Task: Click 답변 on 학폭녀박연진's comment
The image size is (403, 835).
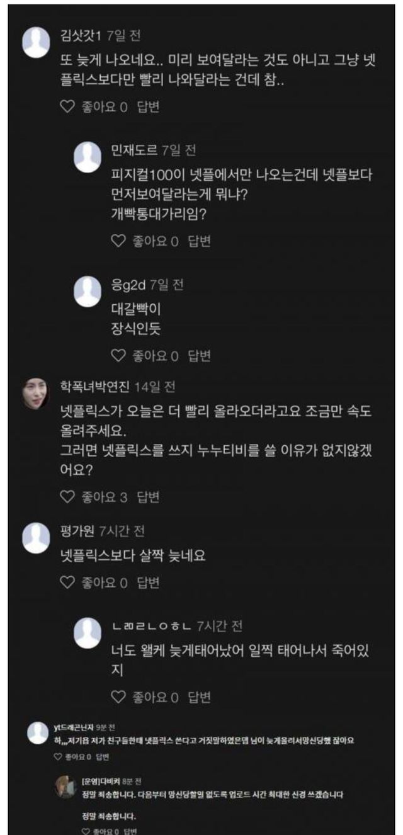Action: [148, 497]
